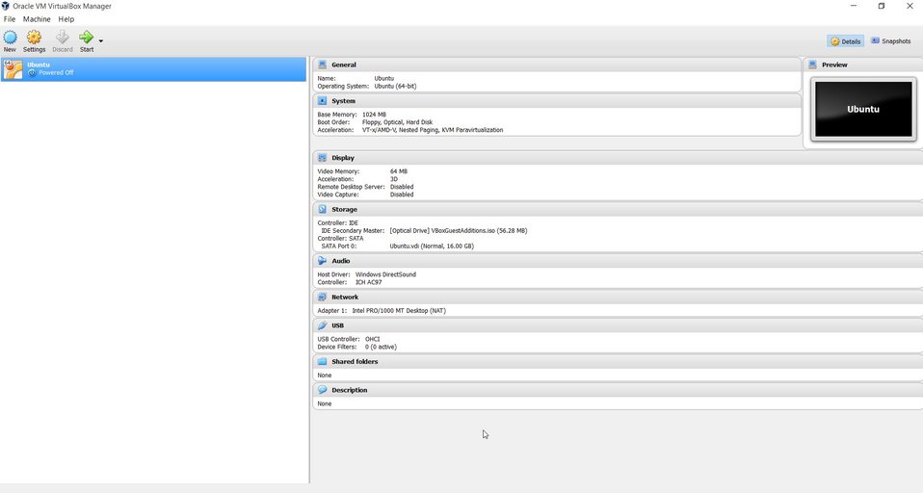Click the System section chip icon
This screenshot has width=923, height=493.
(322, 101)
